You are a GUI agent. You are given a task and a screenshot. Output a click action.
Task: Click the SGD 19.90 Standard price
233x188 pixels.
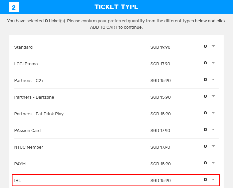(x=160, y=47)
